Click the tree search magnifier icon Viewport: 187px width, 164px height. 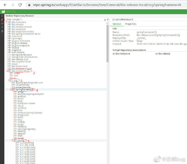[x=21, y=19]
